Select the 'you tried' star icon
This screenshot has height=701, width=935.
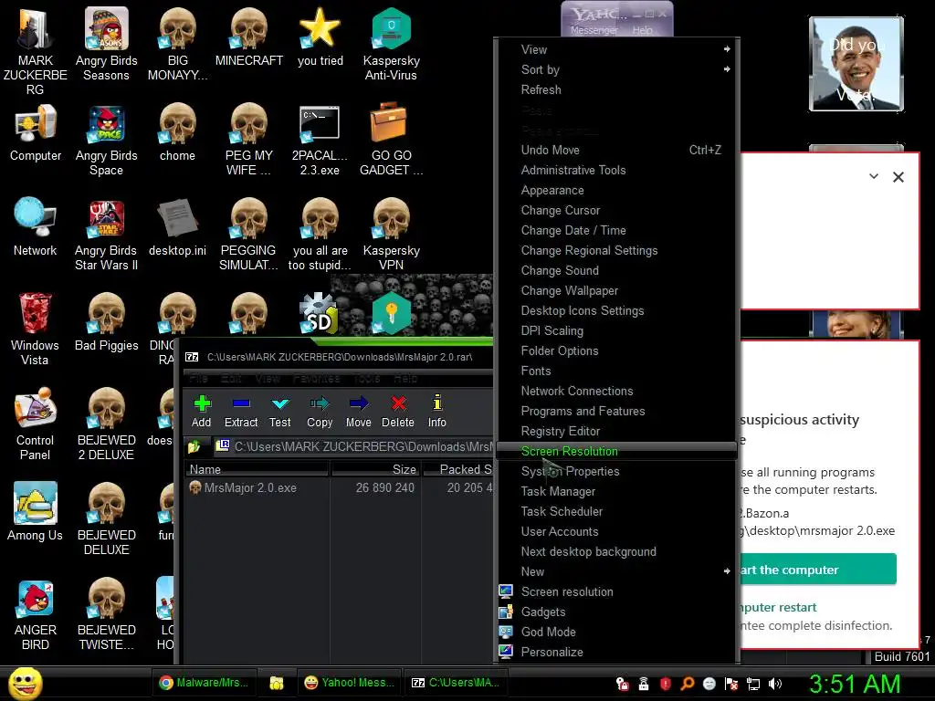click(x=320, y=37)
